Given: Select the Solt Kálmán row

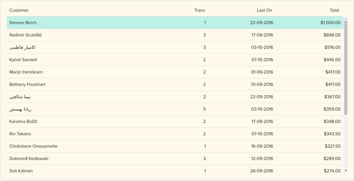Looking at the screenshot, I should pyautogui.click(x=21, y=171).
